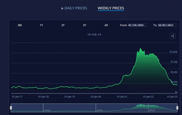Screen dimensions: 182x115
Task: Edit the To date field 10/02/2023
Action: click(167, 25)
